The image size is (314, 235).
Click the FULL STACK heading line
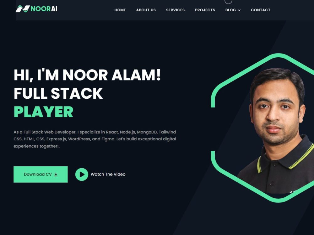pyautogui.click(x=58, y=93)
